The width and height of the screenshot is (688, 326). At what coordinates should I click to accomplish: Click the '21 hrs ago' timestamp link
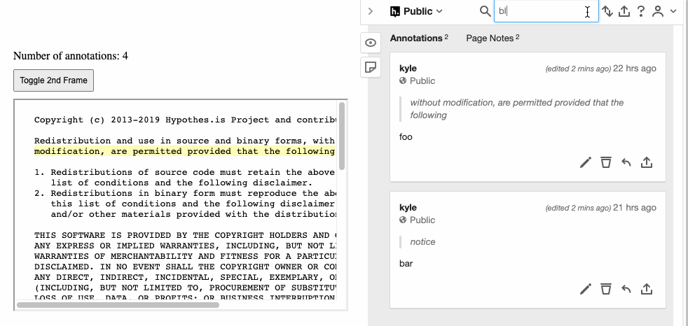pos(635,208)
